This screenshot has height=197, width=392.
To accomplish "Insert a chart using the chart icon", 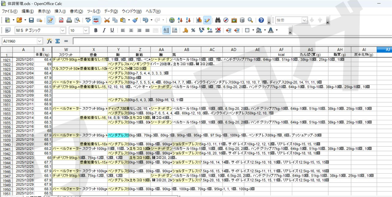I will click(x=199, y=20).
